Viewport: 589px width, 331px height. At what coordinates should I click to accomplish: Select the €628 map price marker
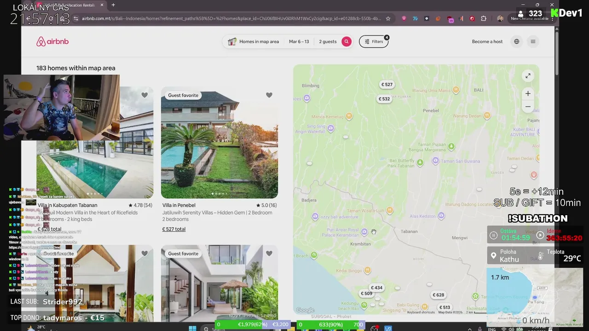439,295
